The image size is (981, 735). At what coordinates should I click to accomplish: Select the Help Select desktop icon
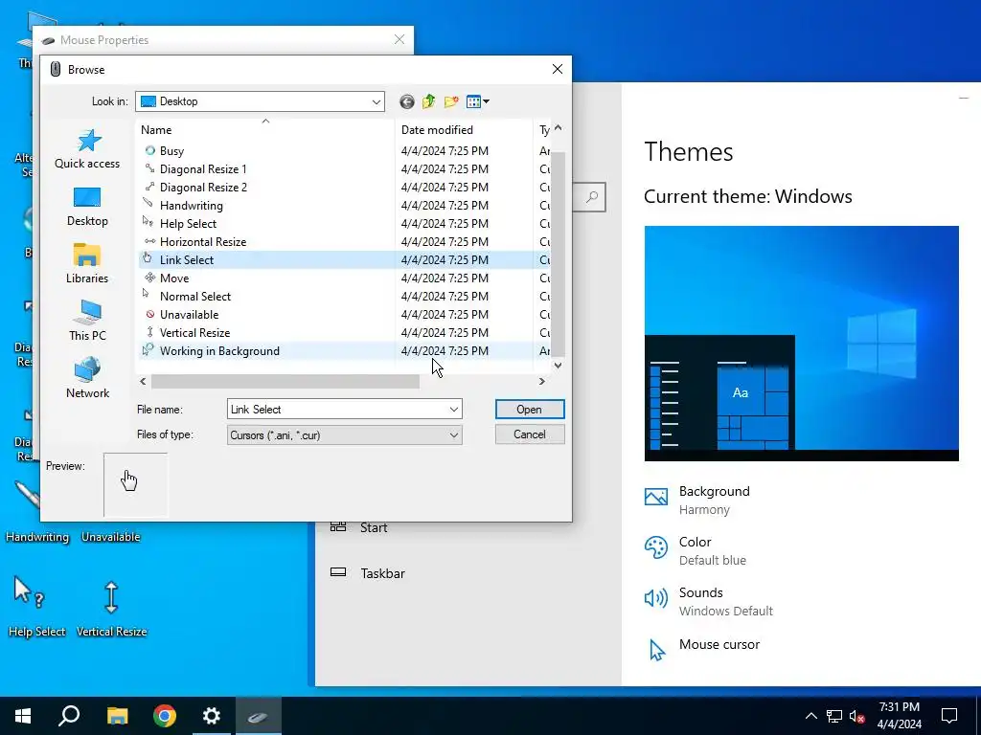tap(36, 606)
